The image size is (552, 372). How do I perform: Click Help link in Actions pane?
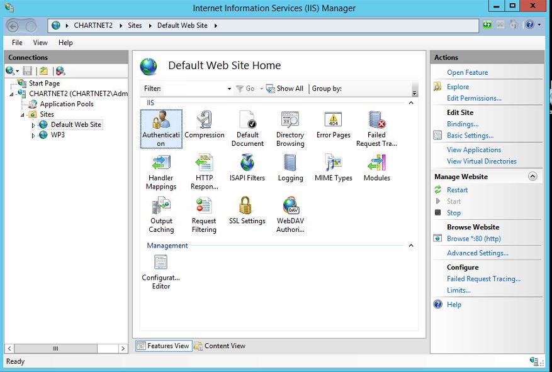pos(454,305)
